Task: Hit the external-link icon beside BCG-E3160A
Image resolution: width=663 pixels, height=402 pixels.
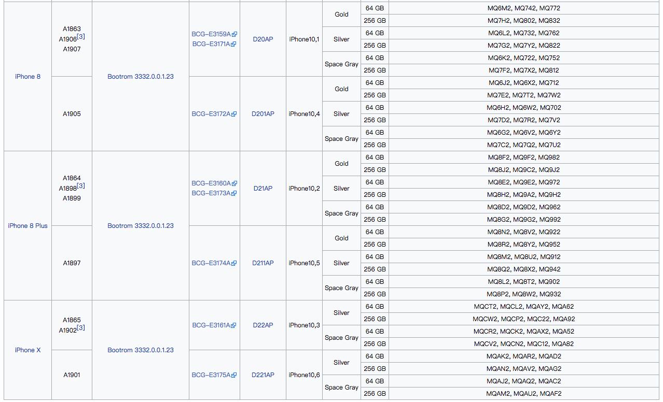Action: 234,184
